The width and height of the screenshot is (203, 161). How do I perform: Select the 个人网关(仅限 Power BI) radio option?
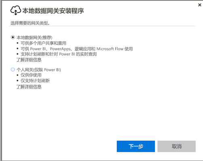click(x=13, y=70)
